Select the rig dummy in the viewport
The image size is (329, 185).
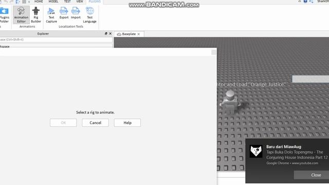point(230,102)
